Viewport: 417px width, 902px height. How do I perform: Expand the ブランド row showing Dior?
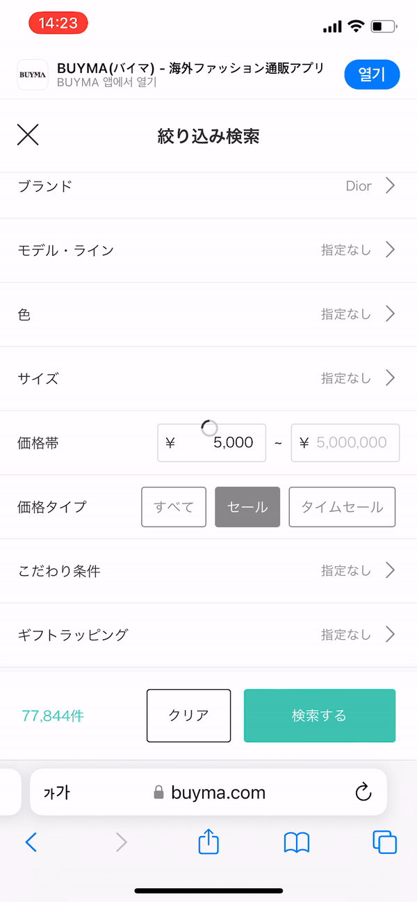click(x=208, y=186)
